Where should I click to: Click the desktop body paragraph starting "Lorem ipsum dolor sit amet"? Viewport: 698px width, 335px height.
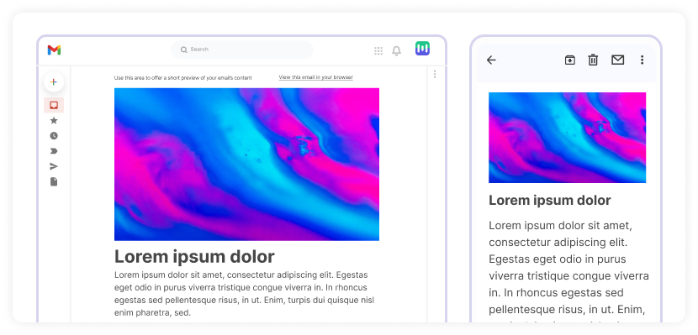click(x=245, y=294)
